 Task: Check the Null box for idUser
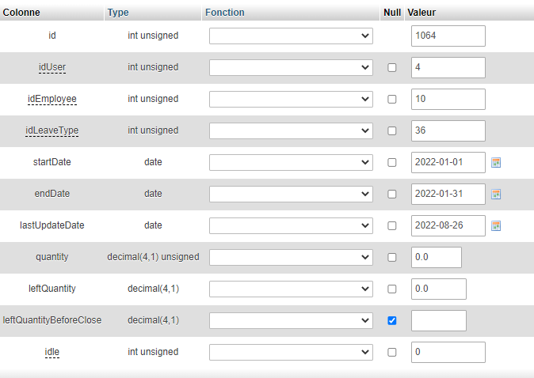391,67
